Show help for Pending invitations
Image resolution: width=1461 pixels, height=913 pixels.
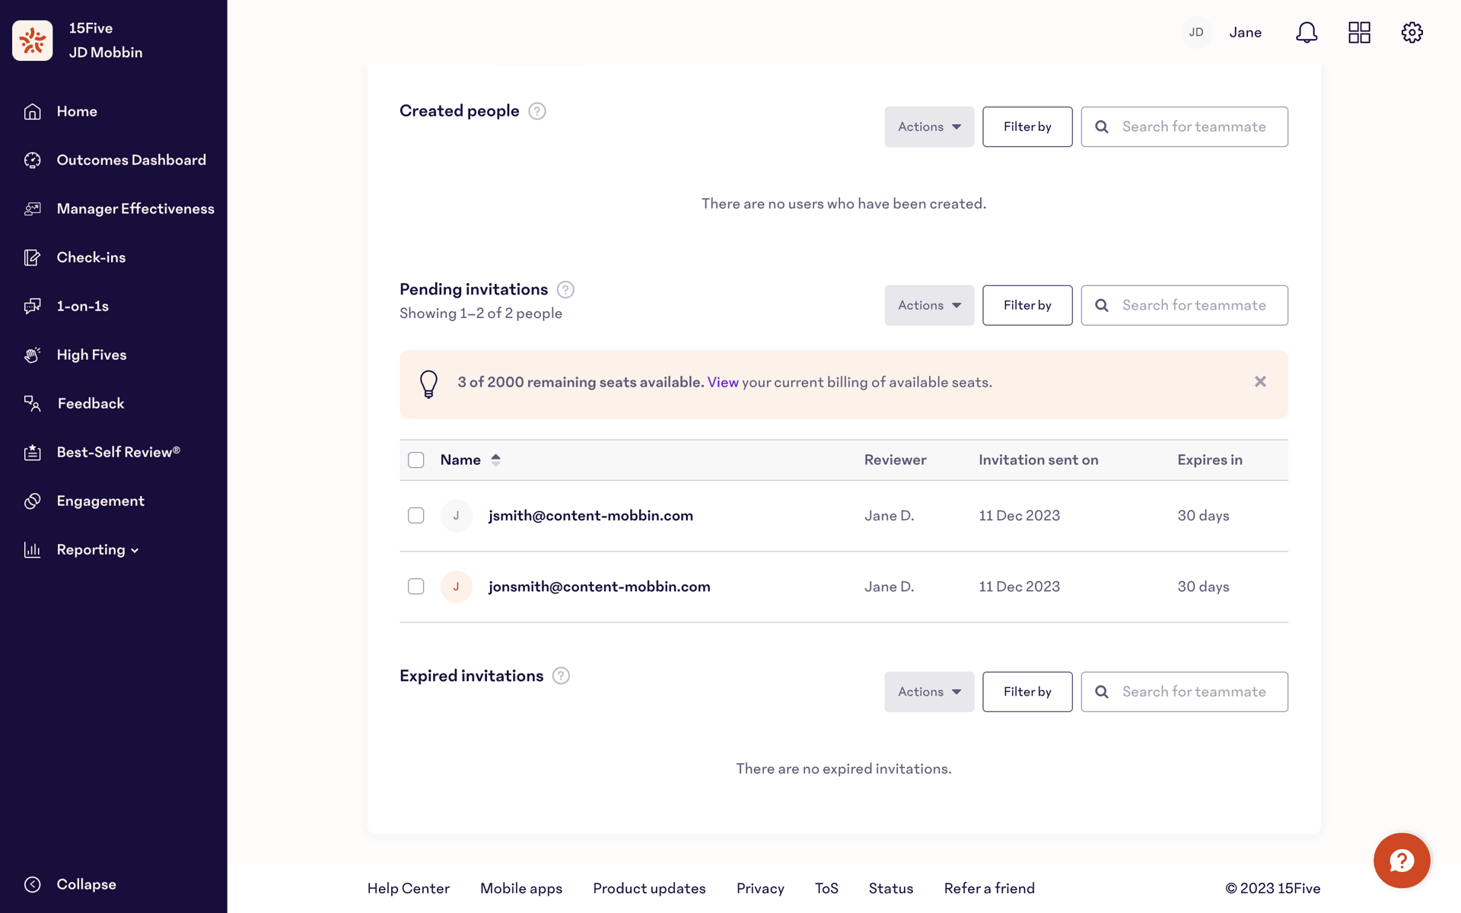565,290
